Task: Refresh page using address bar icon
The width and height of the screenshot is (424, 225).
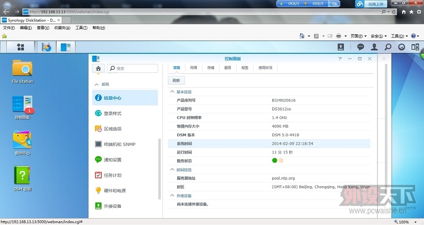Action: 394,11
